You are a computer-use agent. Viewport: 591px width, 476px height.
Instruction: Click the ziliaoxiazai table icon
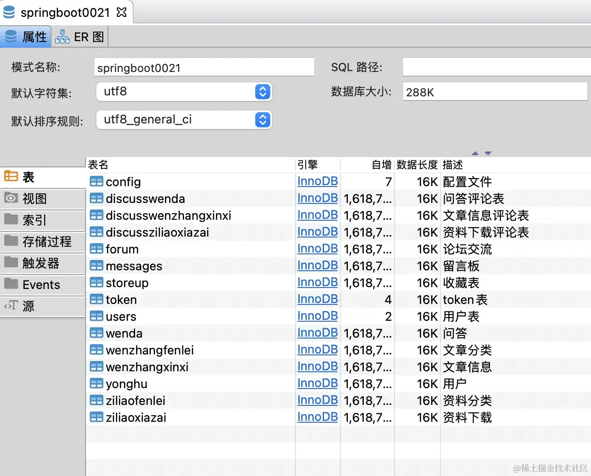(96, 417)
